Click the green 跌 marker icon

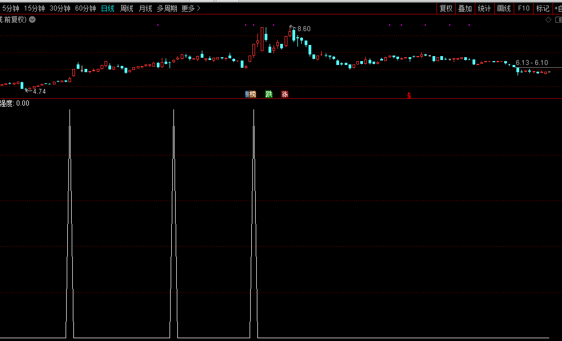point(269,94)
